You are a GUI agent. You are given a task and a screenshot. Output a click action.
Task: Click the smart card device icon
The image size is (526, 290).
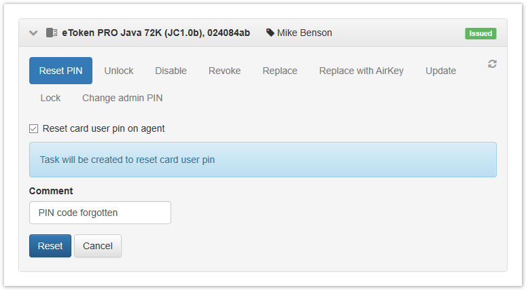point(51,33)
